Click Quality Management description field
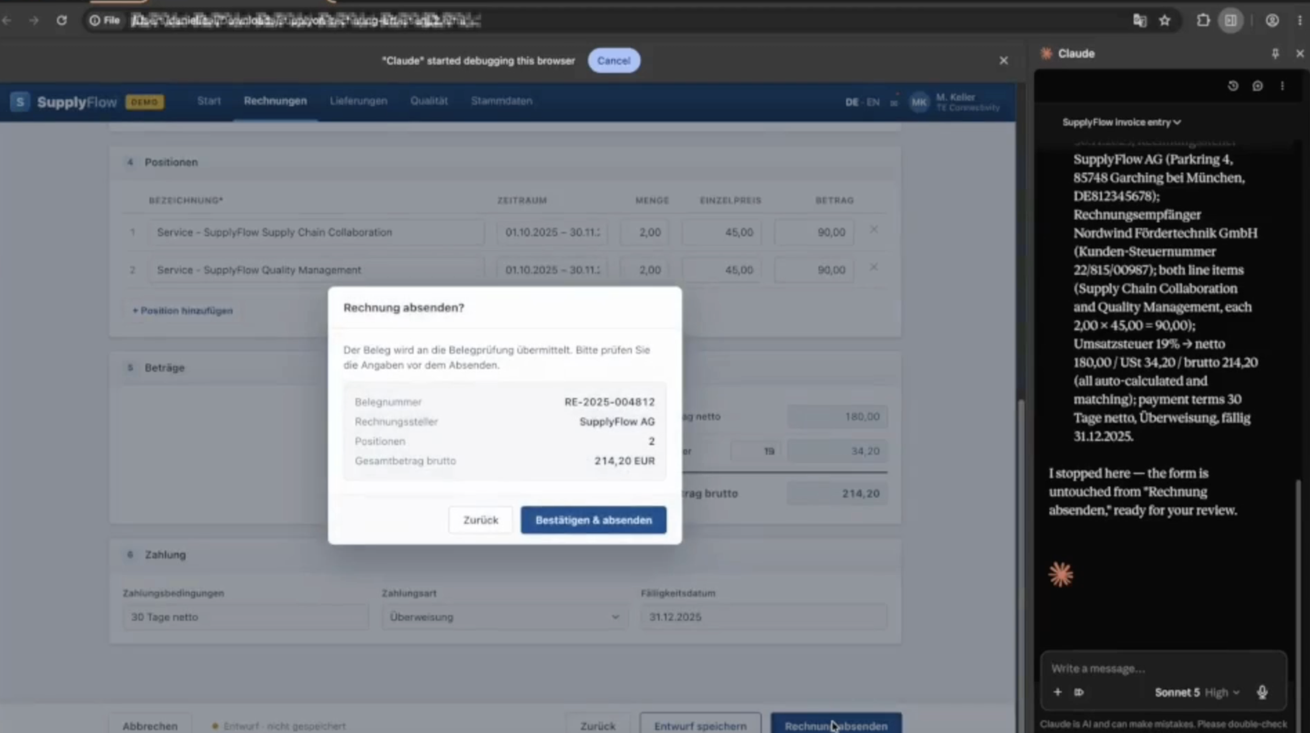Image resolution: width=1310 pixels, height=733 pixels. 316,270
